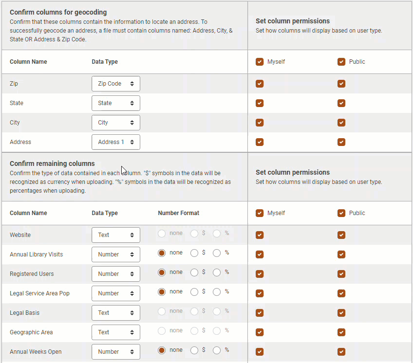413x363 pixels.
Task: Open data type dropdown for Website column
Action: (x=116, y=235)
